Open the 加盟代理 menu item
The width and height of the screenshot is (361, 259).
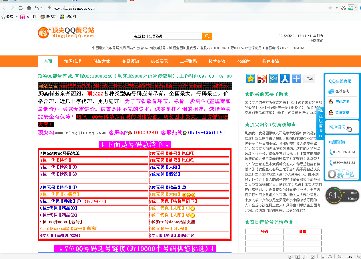point(73,61)
